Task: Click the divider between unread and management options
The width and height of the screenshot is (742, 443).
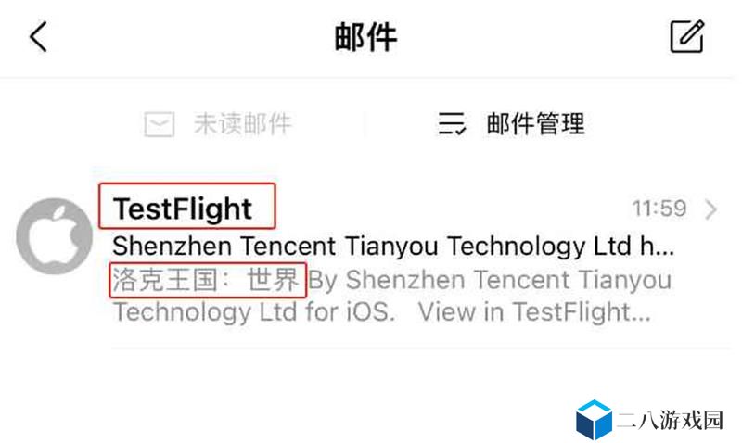Action: [365, 124]
